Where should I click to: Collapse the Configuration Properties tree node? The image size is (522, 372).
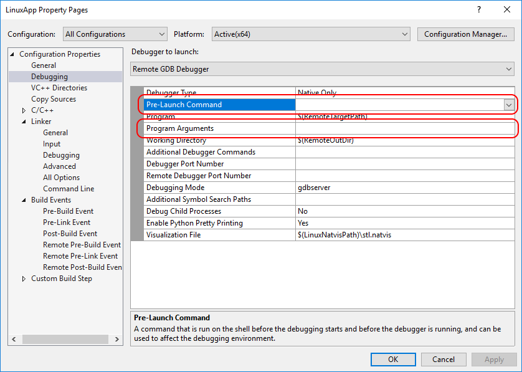point(13,54)
